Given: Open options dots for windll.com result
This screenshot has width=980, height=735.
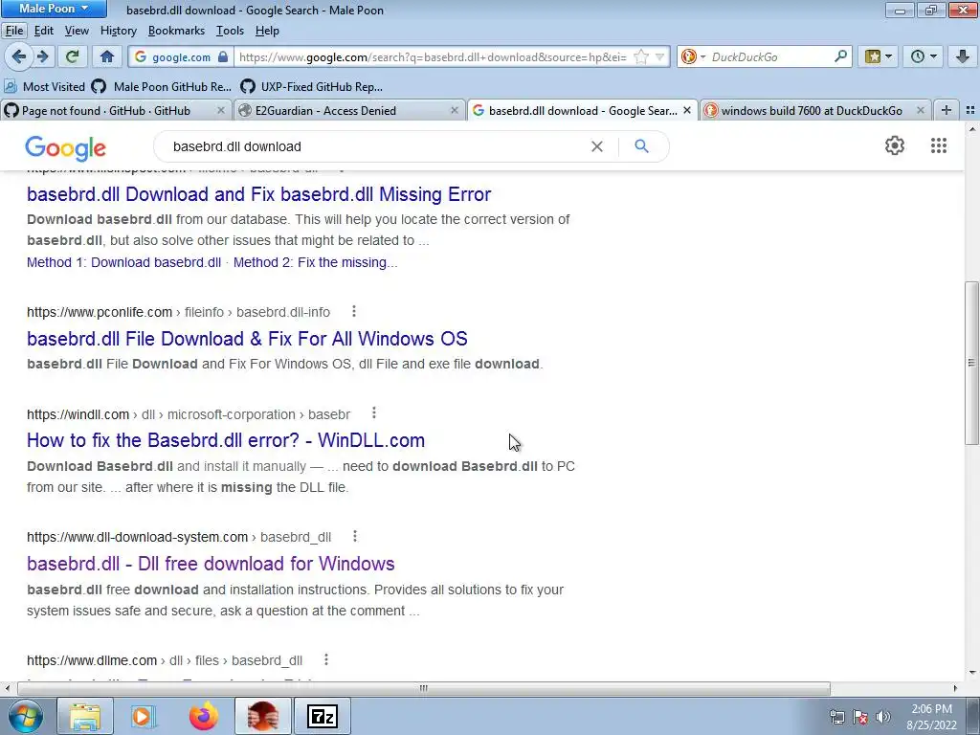Looking at the screenshot, I should click(x=374, y=413).
